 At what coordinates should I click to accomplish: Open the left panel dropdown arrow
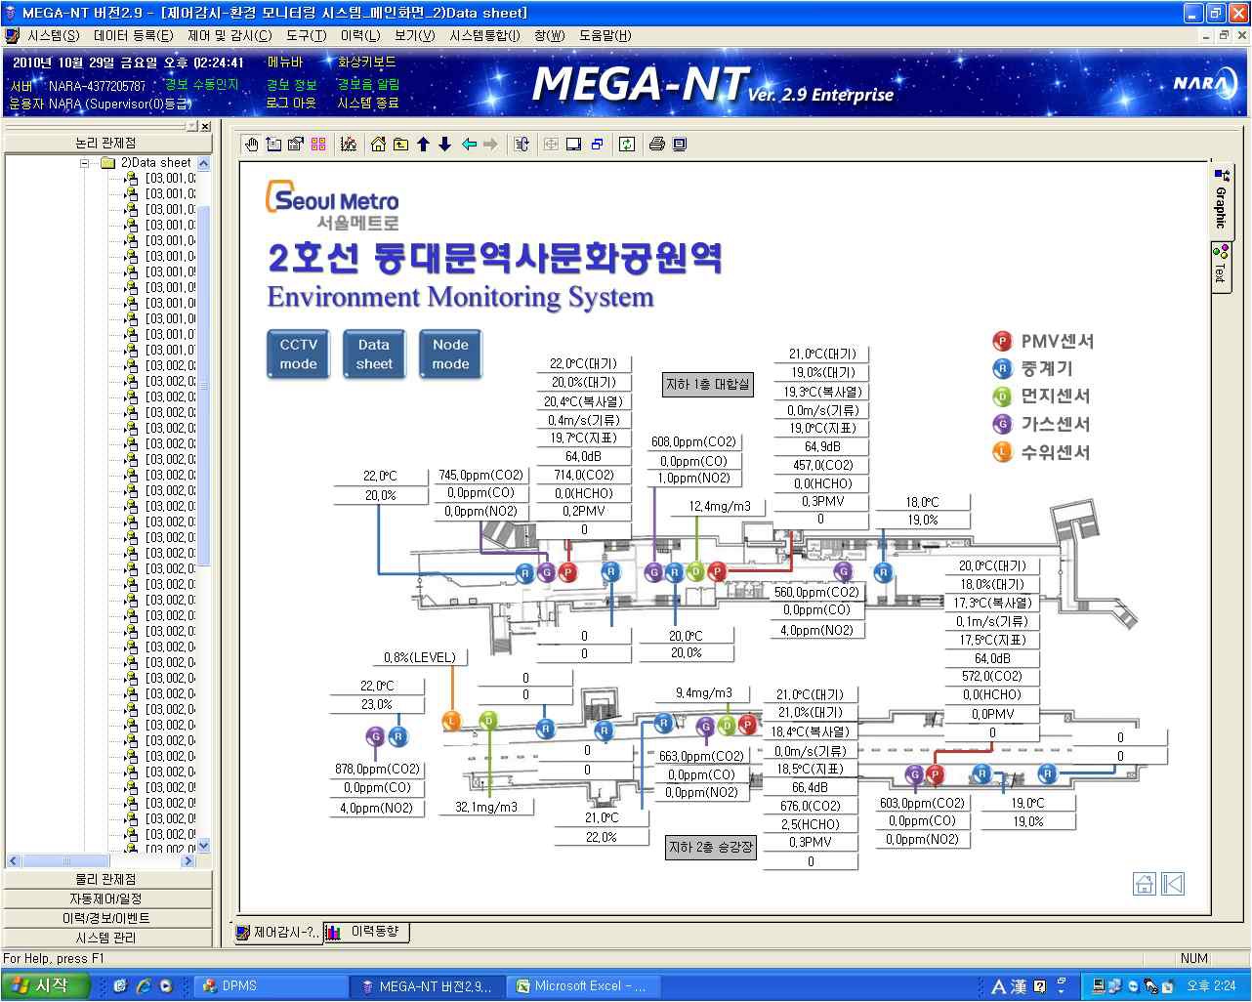[191, 126]
